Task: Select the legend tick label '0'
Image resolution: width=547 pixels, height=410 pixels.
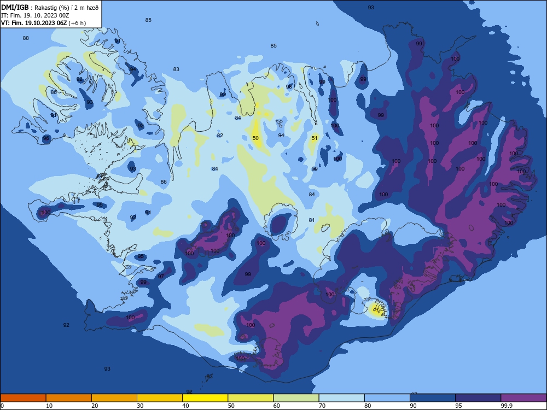Action: pyautogui.click(x=2, y=406)
